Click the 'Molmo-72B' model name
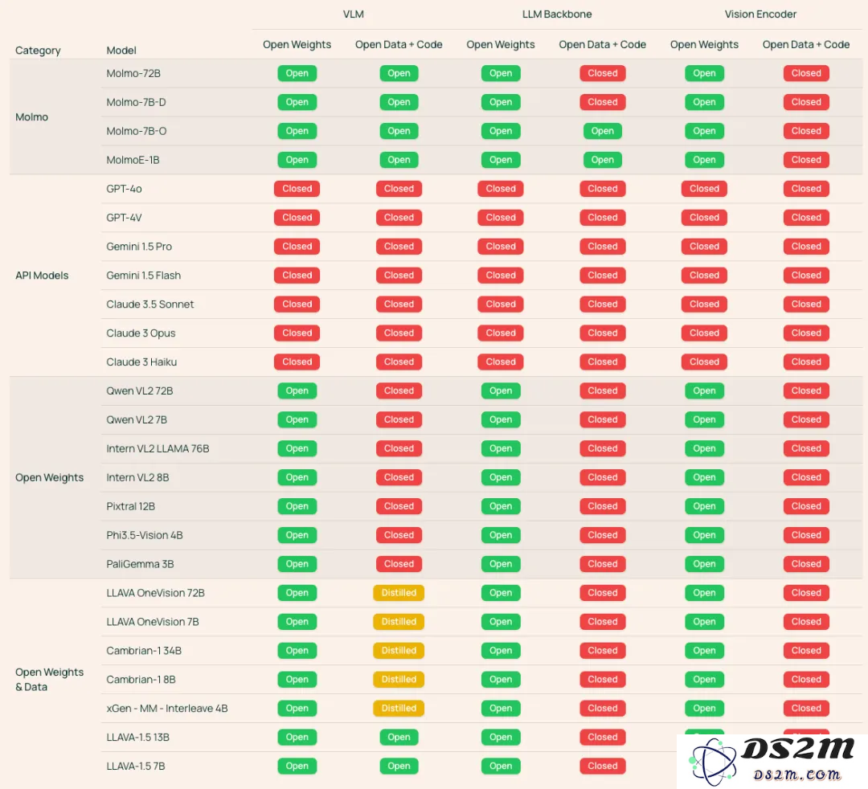This screenshot has height=789, width=868. pyautogui.click(x=133, y=73)
